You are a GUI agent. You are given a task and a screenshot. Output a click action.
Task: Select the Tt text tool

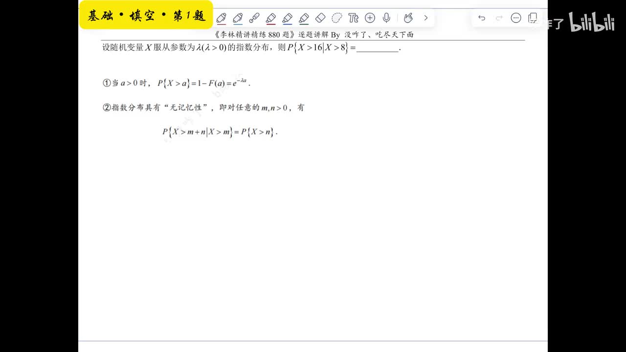point(354,18)
